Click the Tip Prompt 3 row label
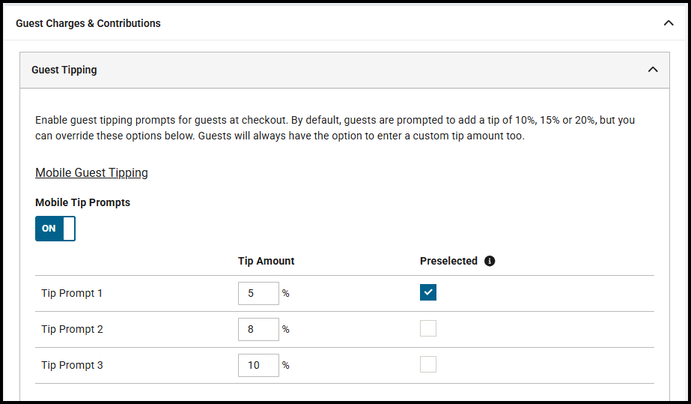The image size is (691, 404). pyautogui.click(x=72, y=366)
